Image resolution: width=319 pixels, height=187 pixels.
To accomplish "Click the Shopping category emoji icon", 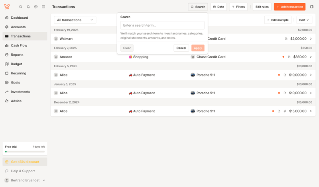I will (x=130, y=56).
